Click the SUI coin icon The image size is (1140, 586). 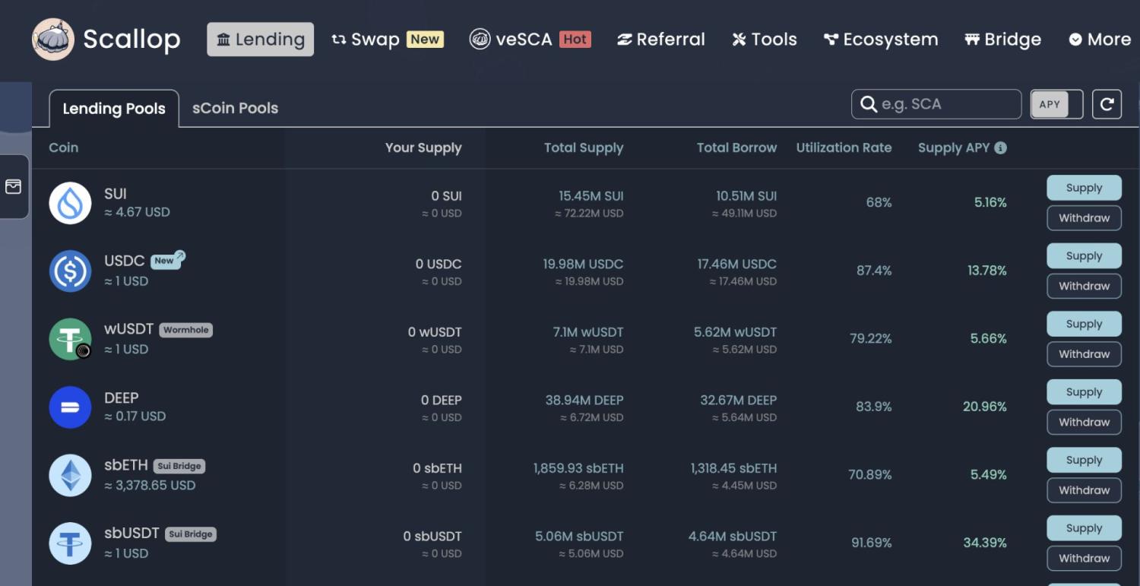tap(70, 203)
